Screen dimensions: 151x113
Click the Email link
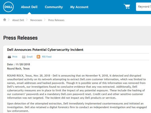click(30, 57)
